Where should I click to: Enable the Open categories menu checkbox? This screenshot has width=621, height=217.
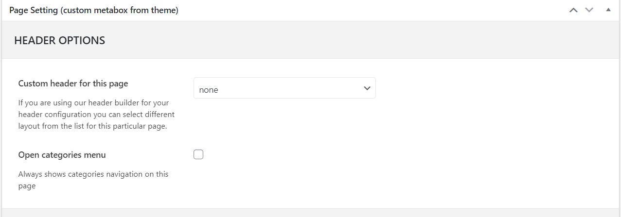pyautogui.click(x=198, y=155)
